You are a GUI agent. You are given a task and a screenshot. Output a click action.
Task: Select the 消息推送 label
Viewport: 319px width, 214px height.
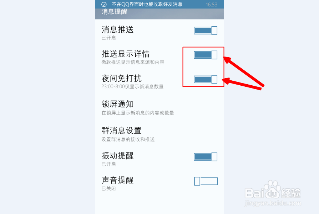118,30
